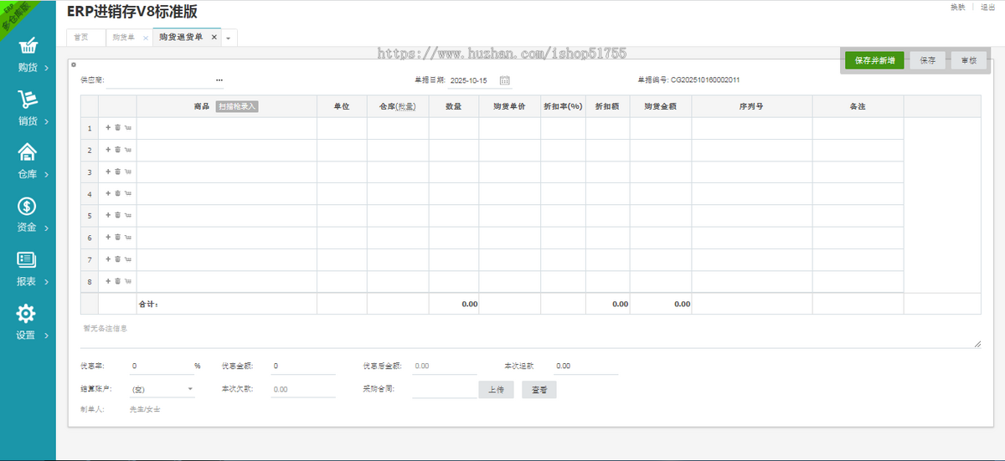1005x461 pixels.
Task: Open the 设置 settings module in sidebar
Action: tap(28, 323)
